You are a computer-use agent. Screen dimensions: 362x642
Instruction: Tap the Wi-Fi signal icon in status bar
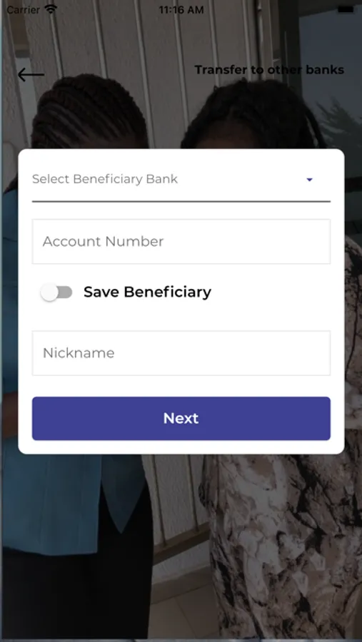coord(51,9)
